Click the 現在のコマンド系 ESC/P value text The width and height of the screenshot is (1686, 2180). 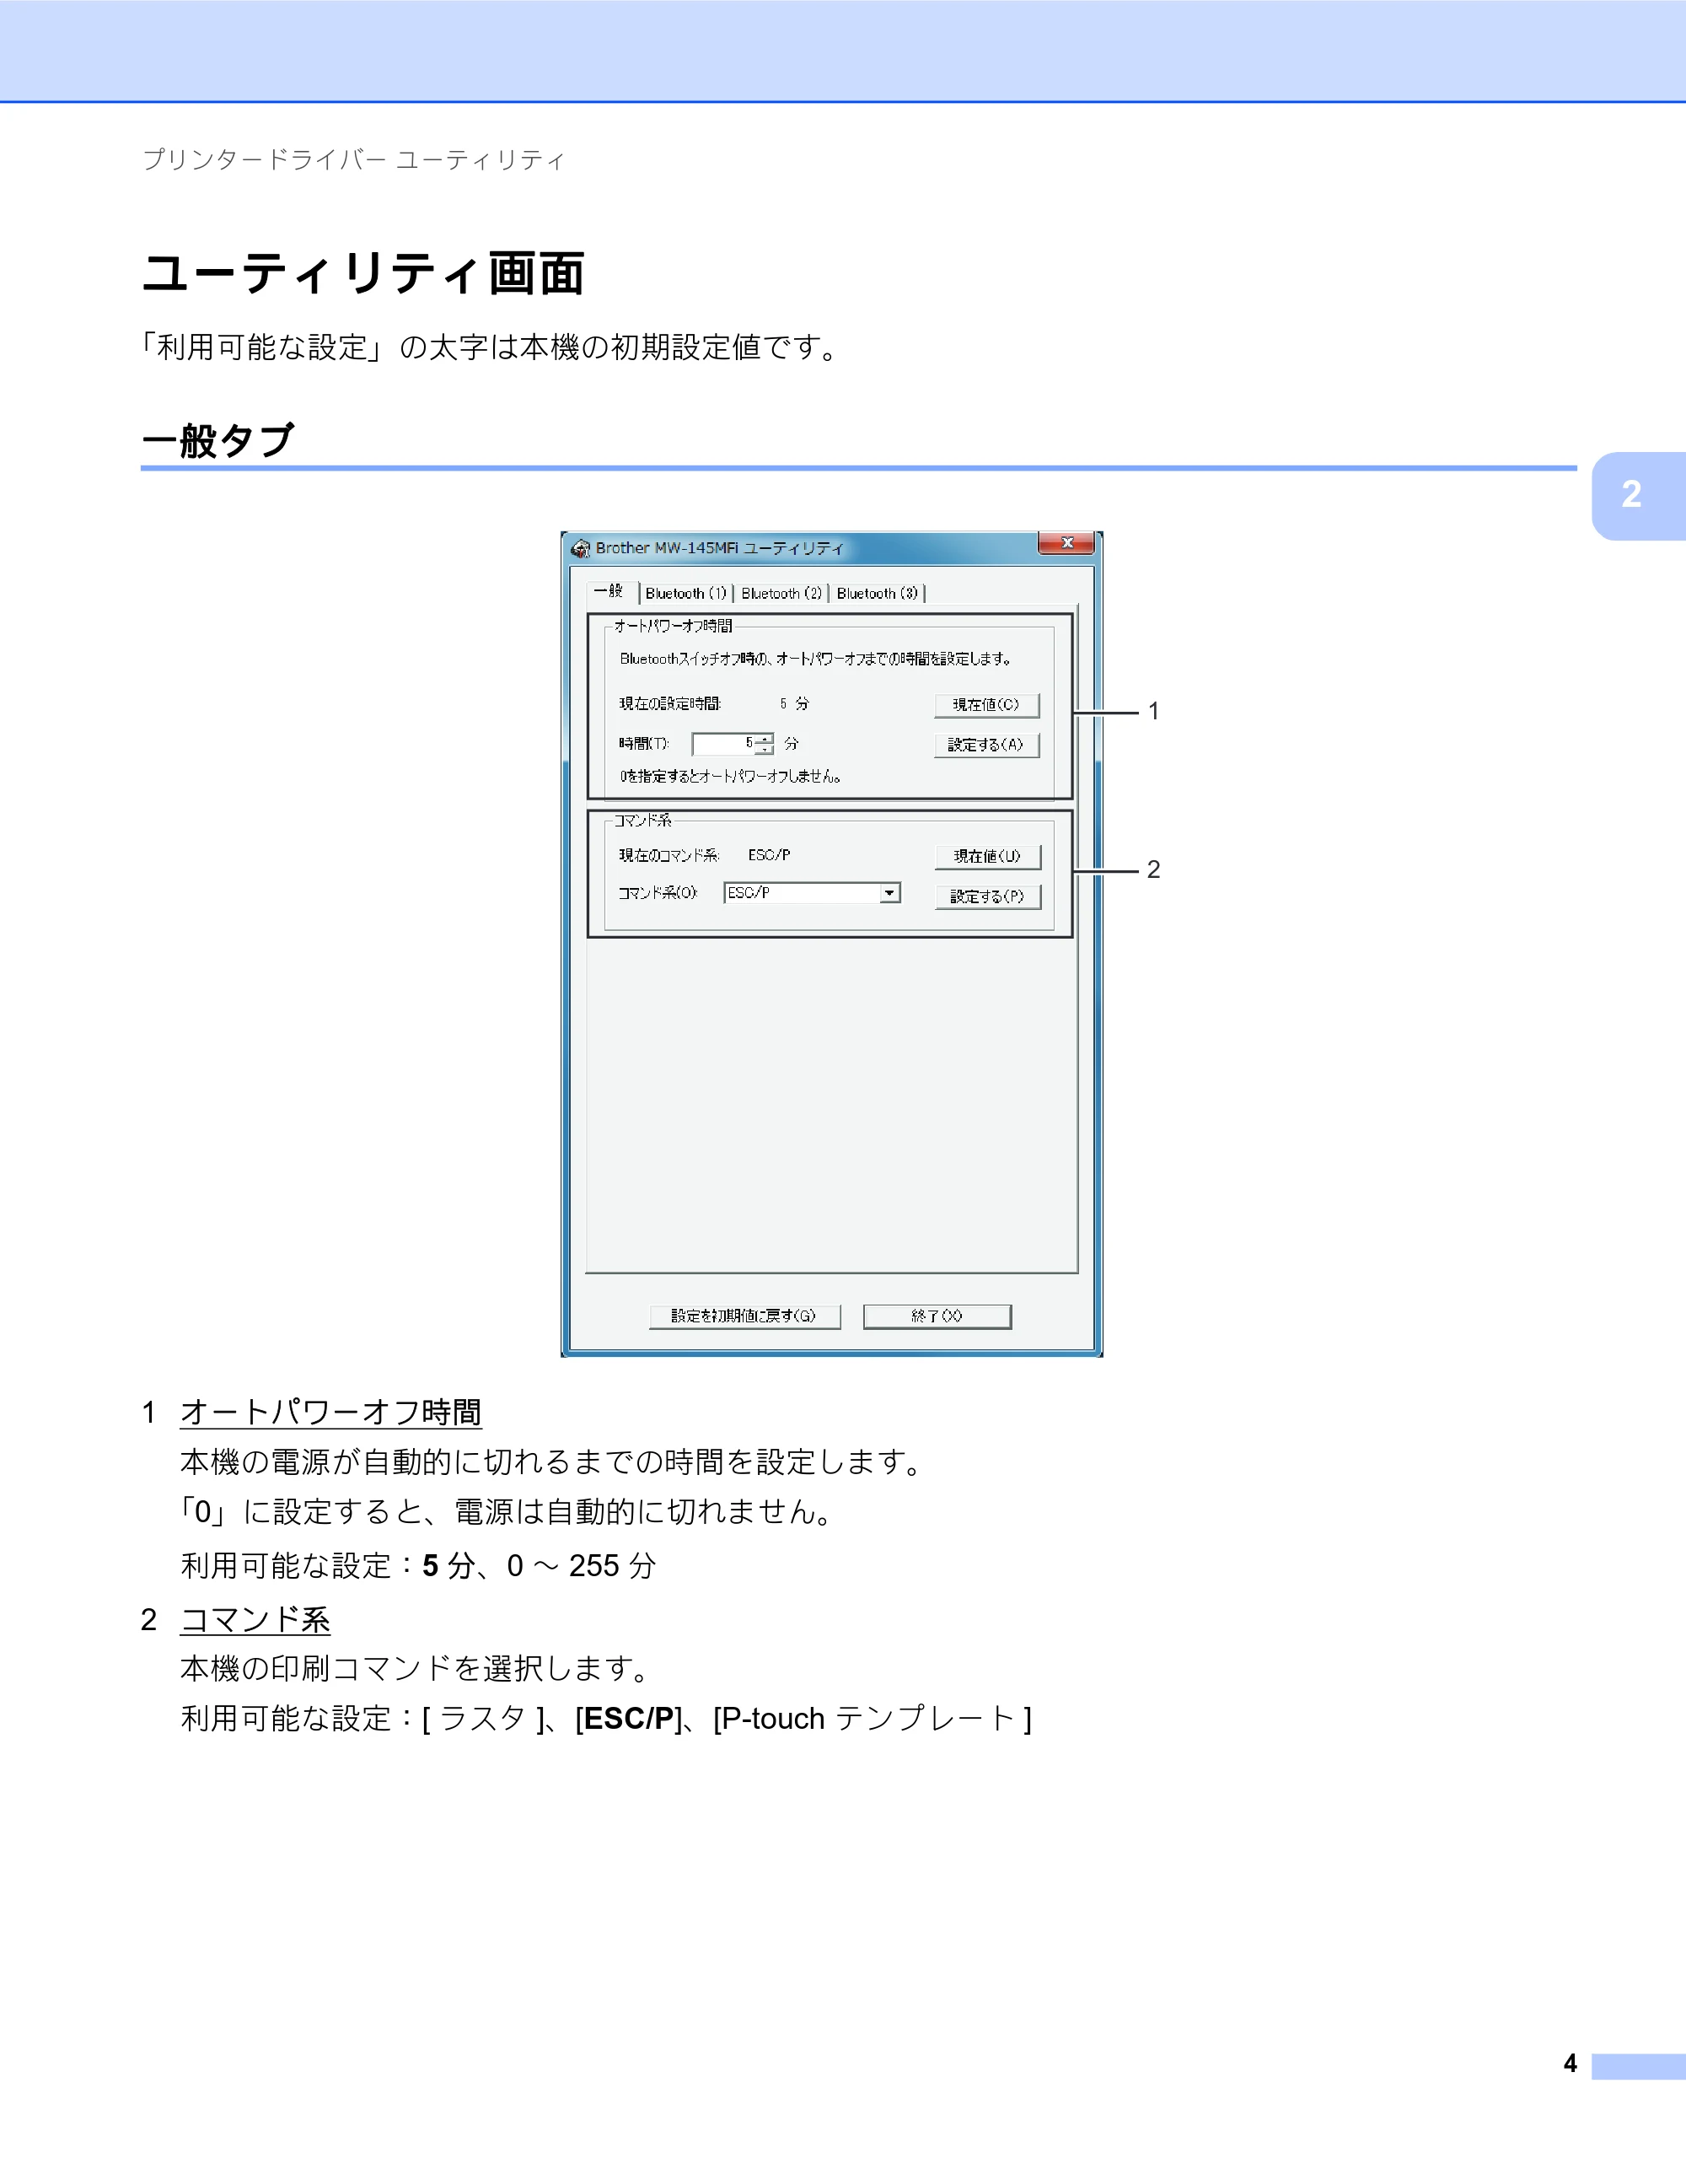click(x=769, y=855)
